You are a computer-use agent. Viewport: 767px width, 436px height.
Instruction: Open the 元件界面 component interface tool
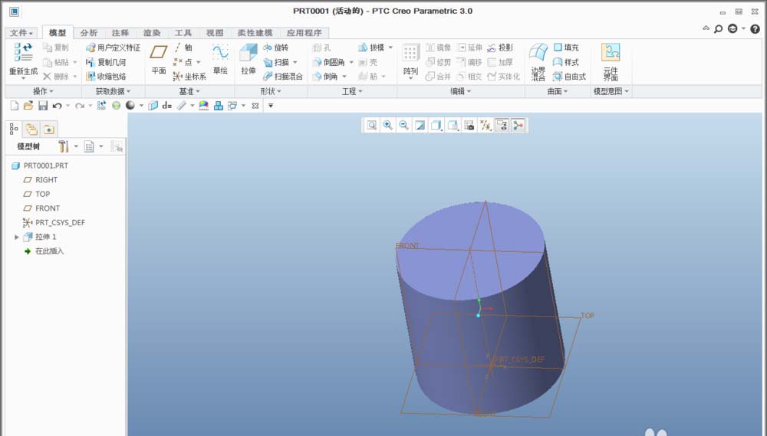(x=611, y=61)
